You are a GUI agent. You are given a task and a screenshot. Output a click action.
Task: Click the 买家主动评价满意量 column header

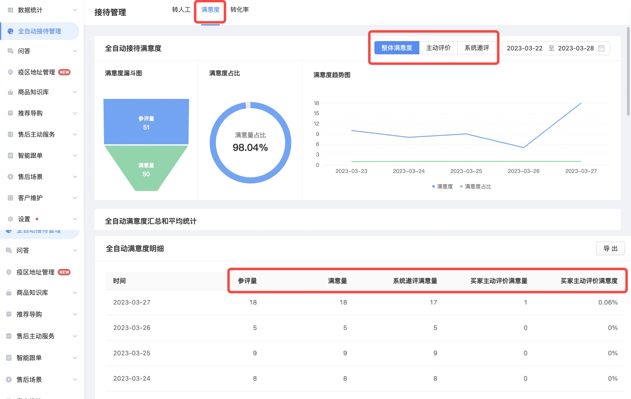click(x=499, y=281)
